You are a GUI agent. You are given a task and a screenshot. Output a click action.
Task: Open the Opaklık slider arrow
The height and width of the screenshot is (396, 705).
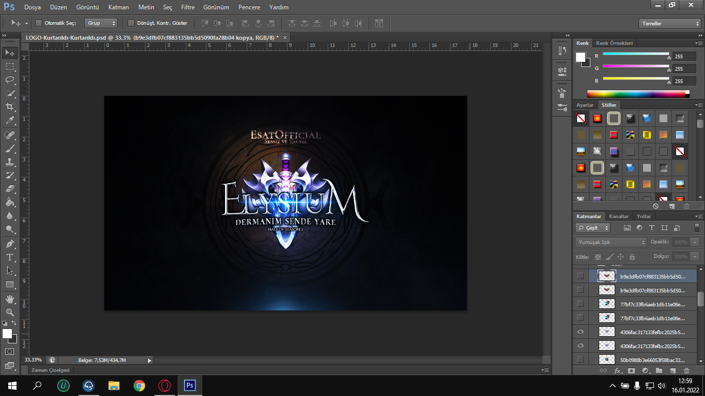pyautogui.click(x=694, y=242)
